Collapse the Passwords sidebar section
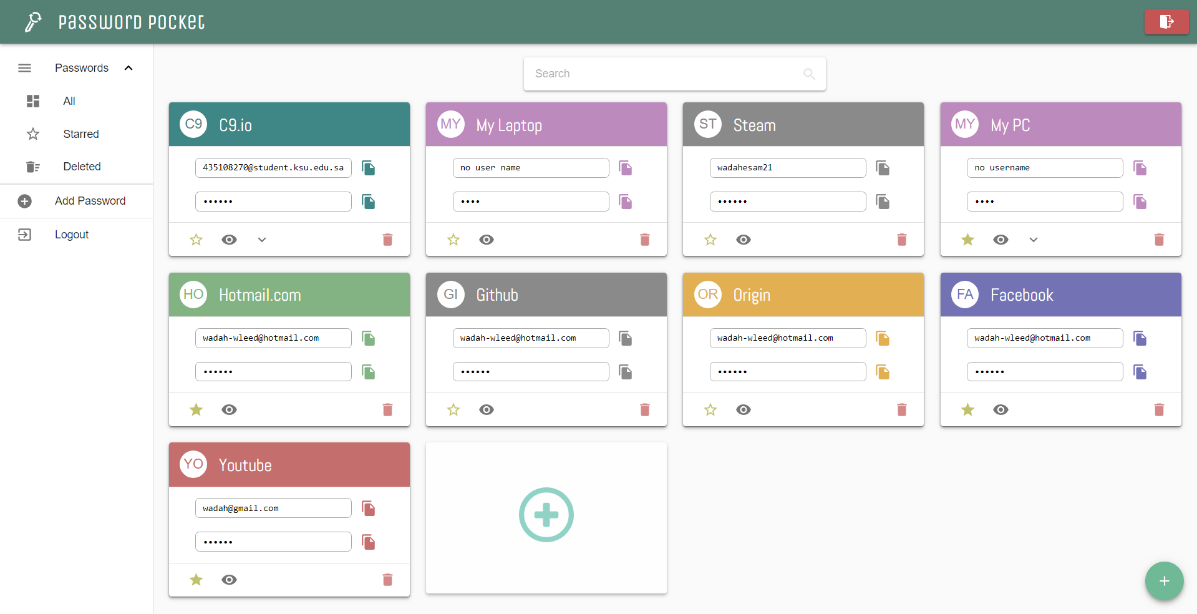This screenshot has width=1197, height=614. pyautogui.click(x=128, y=68)
